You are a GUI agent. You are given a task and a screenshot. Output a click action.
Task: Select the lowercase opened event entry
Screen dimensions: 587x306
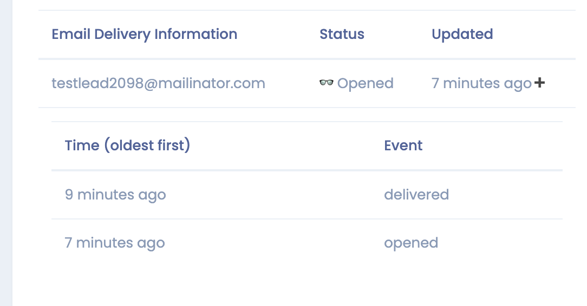pyautogui.click(x=411, y=243)
